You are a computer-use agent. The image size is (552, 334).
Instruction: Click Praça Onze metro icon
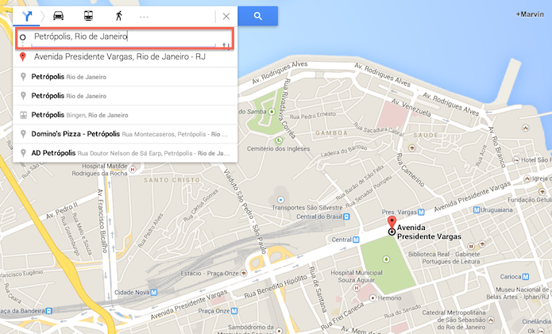(x=234, y=311)
